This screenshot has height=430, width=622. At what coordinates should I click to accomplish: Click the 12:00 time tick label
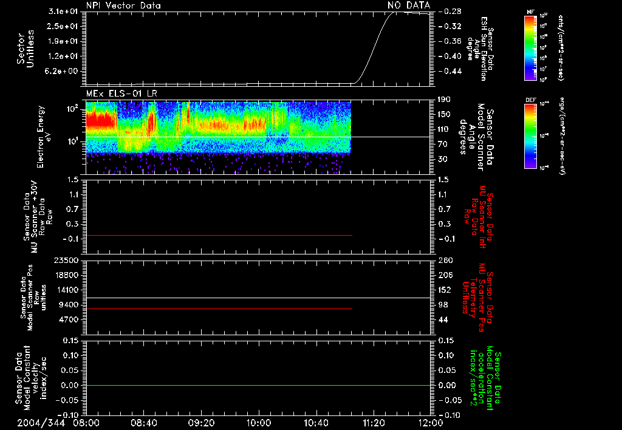point(431,423)
